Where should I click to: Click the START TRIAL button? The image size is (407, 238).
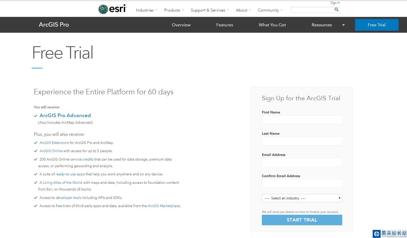302,220
